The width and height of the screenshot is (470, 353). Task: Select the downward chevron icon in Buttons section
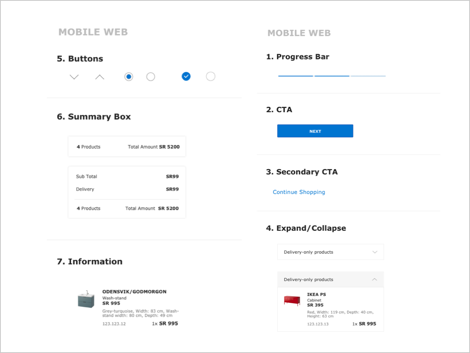tap(74, 76)
